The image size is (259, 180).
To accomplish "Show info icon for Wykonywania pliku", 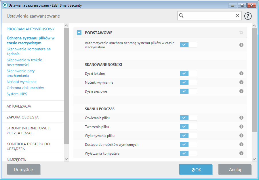I will [x=241, y=135].
